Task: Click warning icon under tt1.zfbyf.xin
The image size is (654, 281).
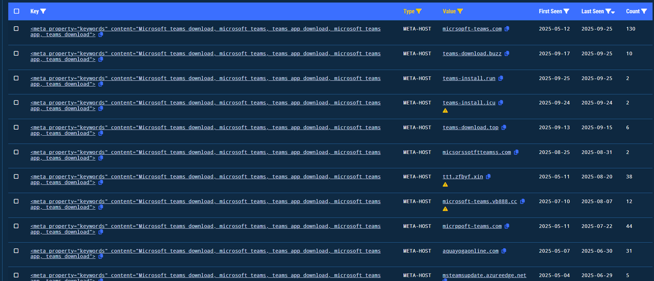Action: pyautogui.click(x=445, y=184)
